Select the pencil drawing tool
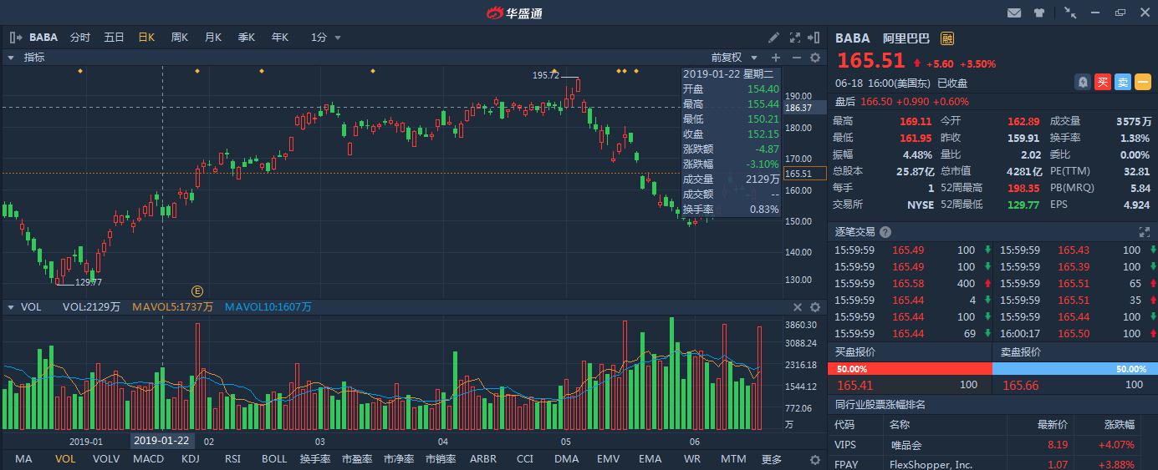The width and height of the screenshot is (1158, 470). (x=774, y=38)
